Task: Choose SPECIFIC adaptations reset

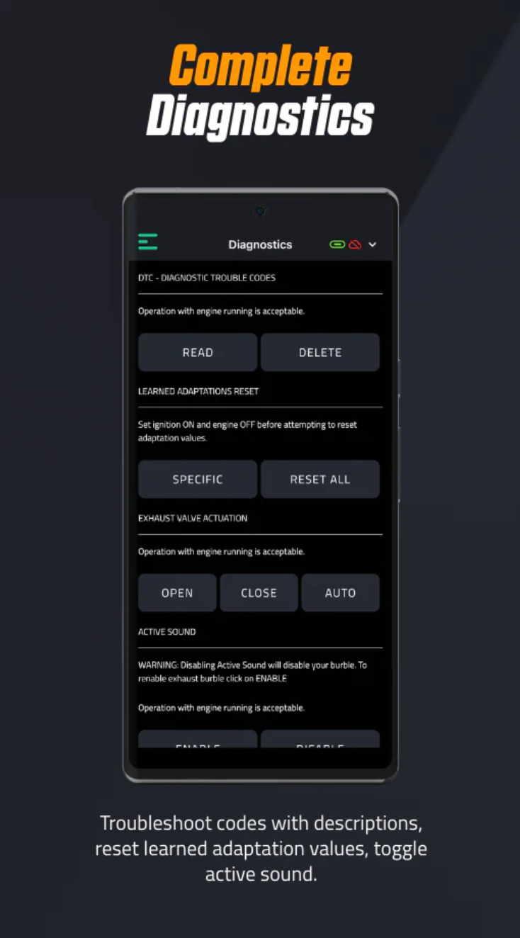Action: click(198, 480)
